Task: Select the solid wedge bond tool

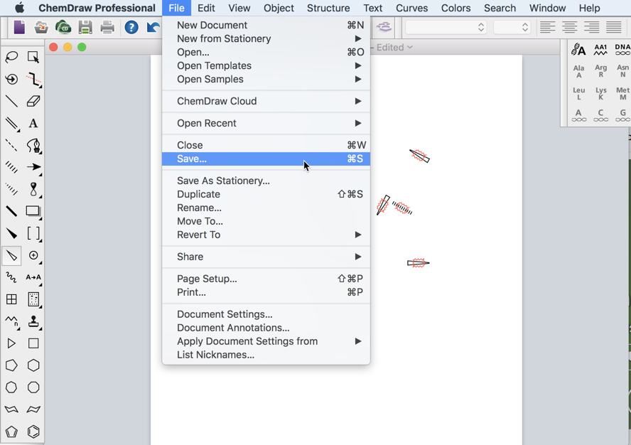Action: pyautogui.click(x=10, y=233)
